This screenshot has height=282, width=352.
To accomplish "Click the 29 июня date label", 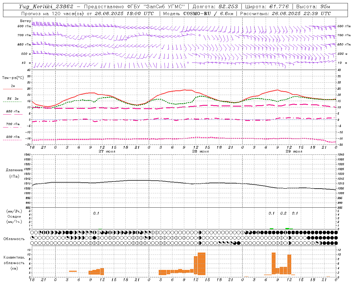I will pos(294,151).
